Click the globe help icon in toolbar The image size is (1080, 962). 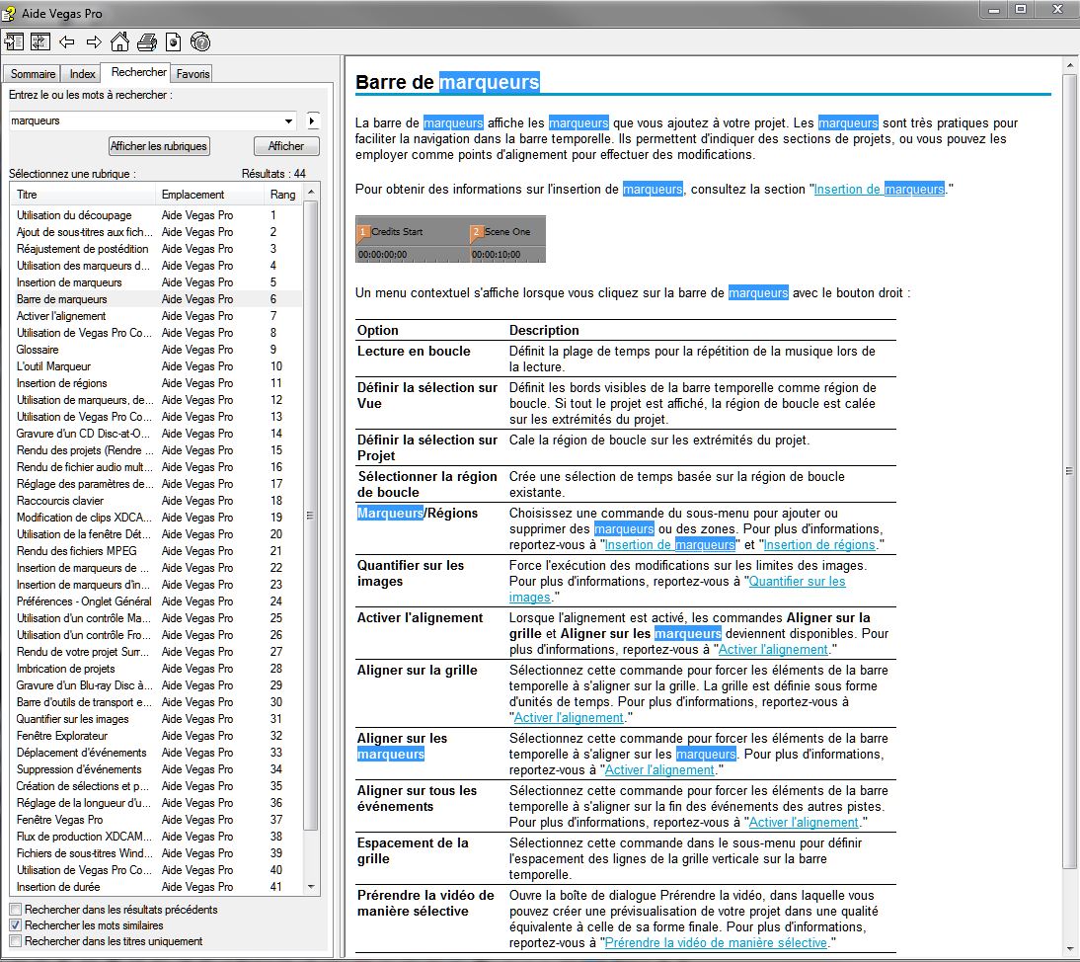point(200,41)
